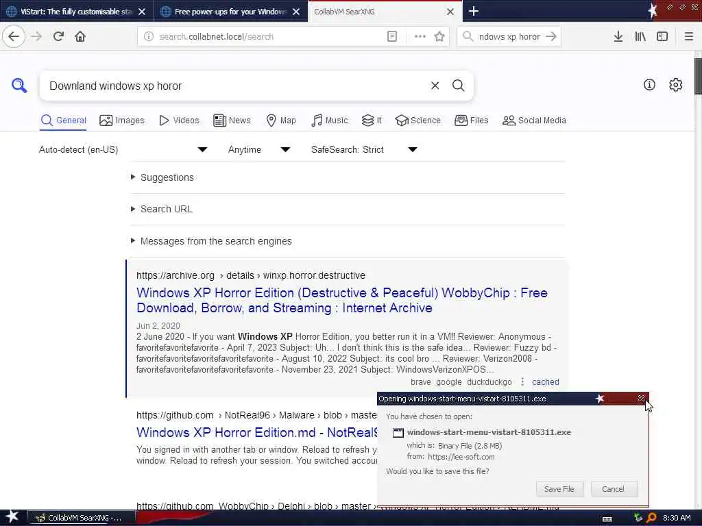
Task: Click Save File in download dialog
Action: pos(559,489)
